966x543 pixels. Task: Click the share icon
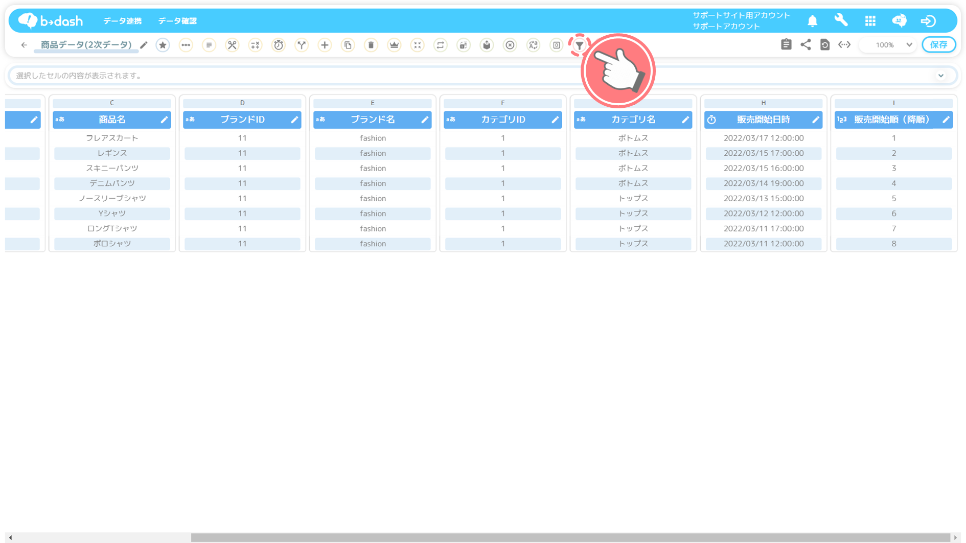tap(806, 44)
